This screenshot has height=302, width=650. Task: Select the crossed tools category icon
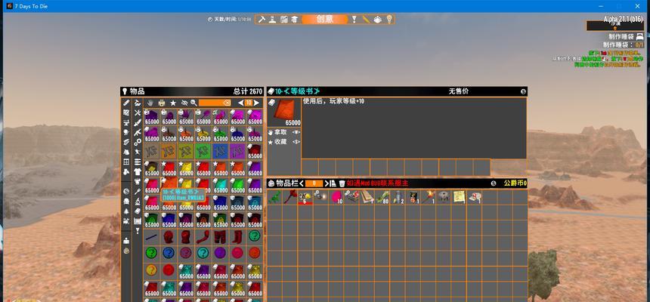[x=138, y=112]
